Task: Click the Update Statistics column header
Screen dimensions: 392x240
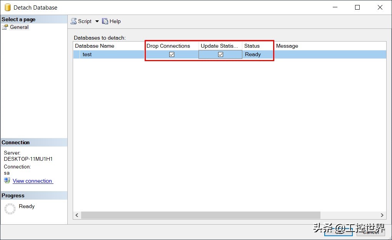Action: pyautogui.click(x=219, y=46)
